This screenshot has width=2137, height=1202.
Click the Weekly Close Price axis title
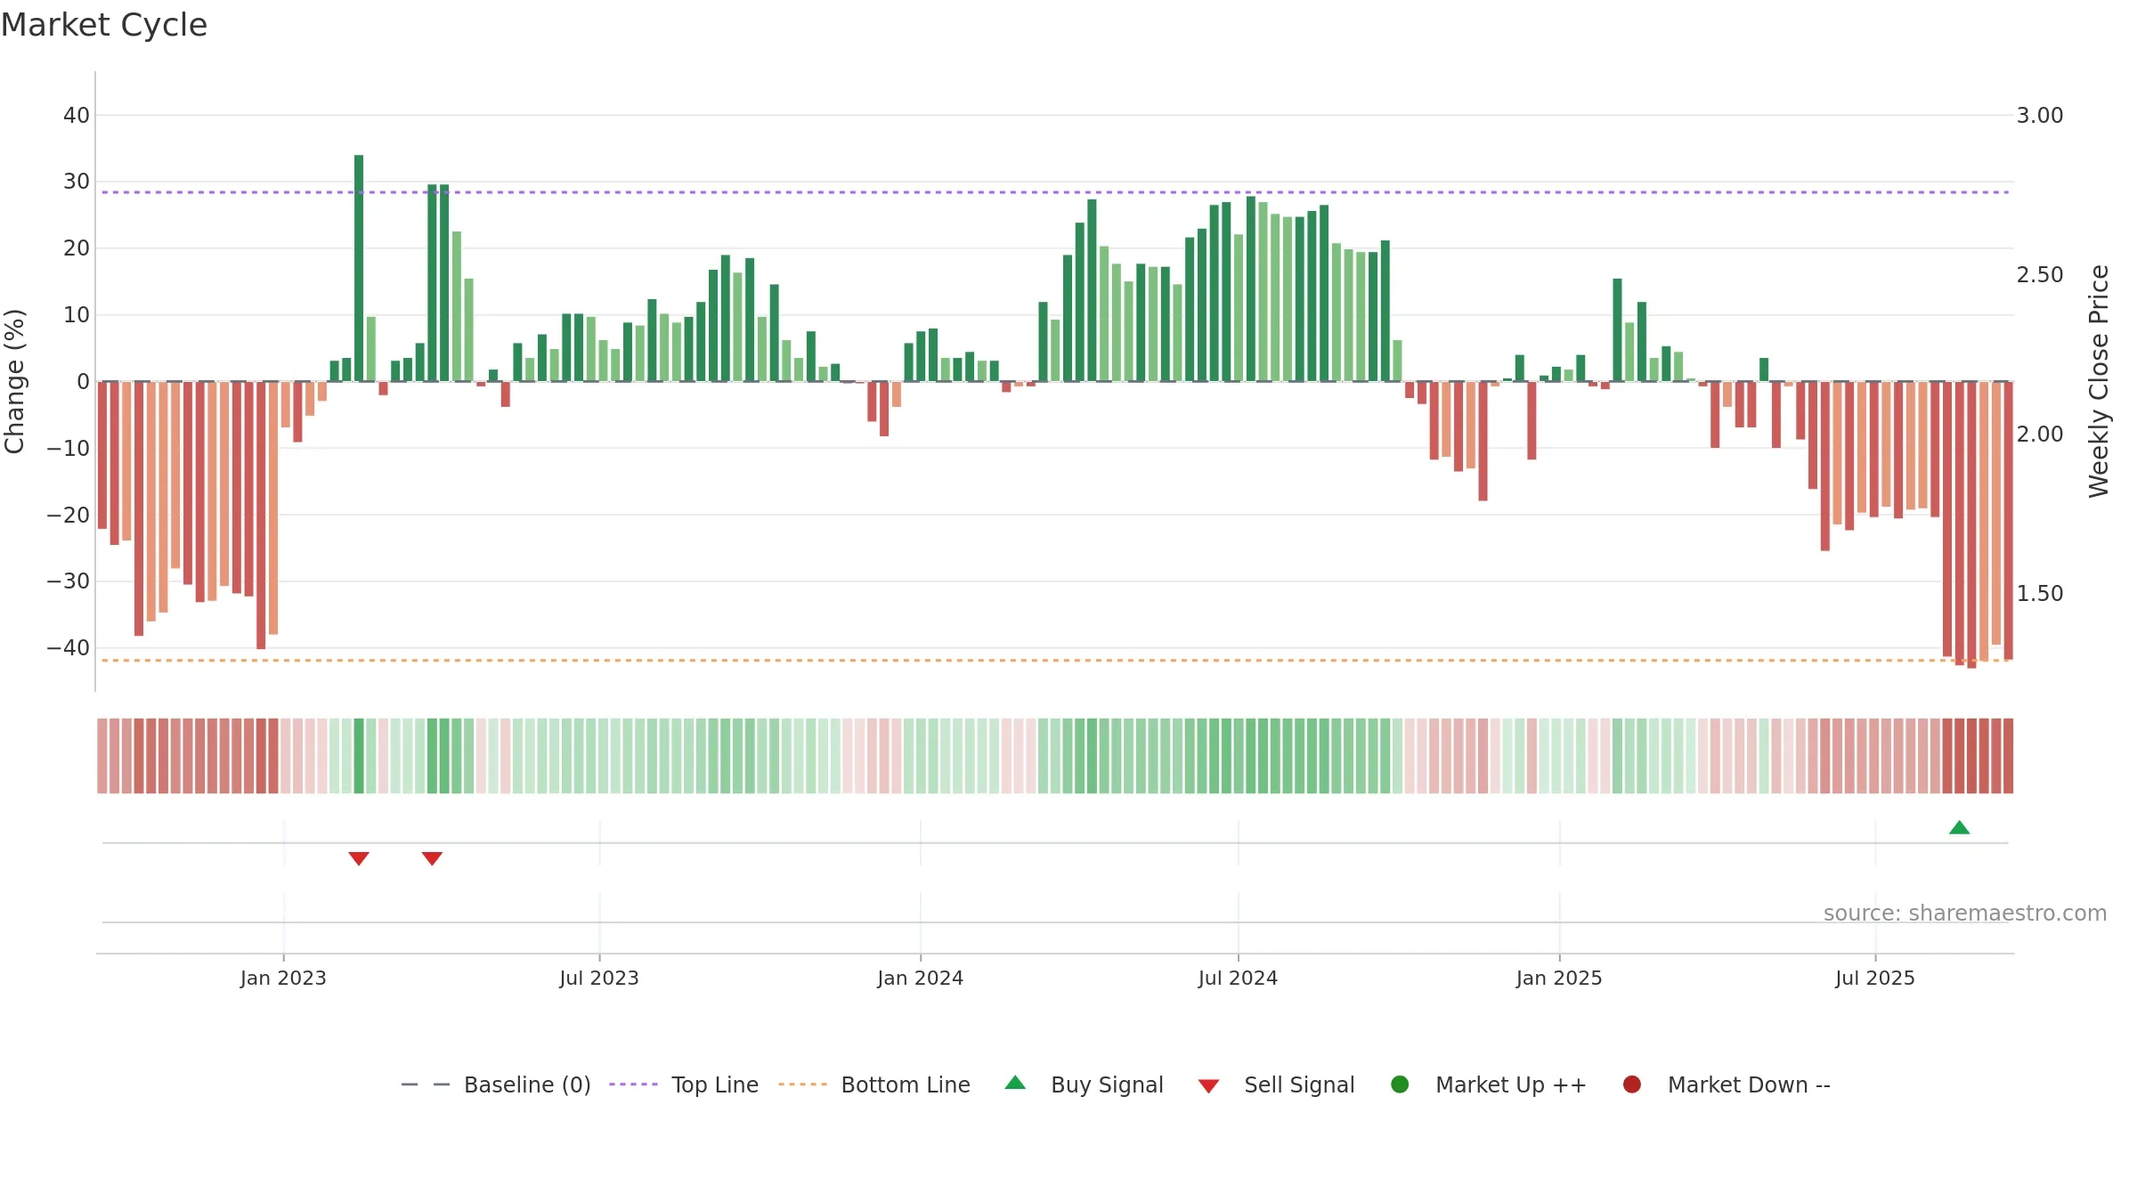pyautogui.click(x=2099, y=381)
